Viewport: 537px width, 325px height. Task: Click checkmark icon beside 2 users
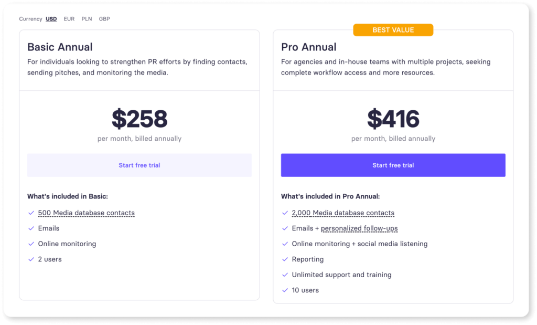[x=30, y=259]
